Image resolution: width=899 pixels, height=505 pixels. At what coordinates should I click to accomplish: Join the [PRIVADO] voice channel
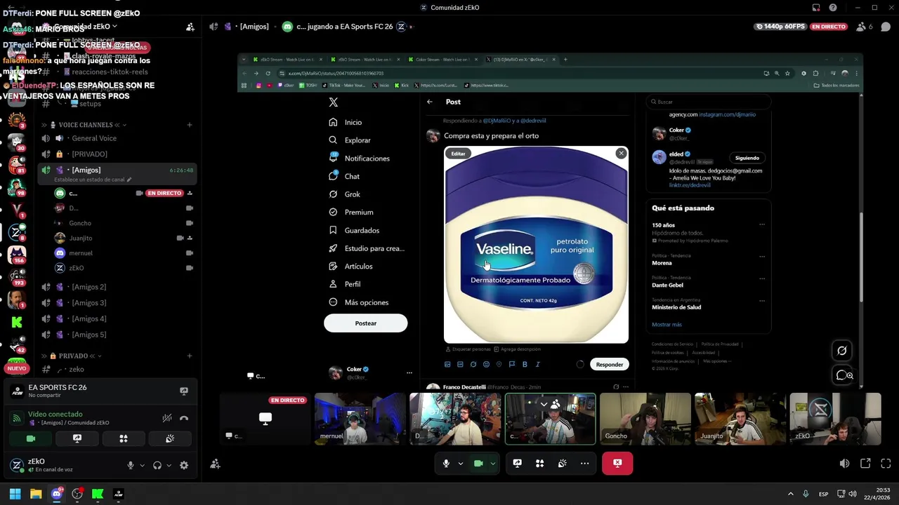[118, 154]
